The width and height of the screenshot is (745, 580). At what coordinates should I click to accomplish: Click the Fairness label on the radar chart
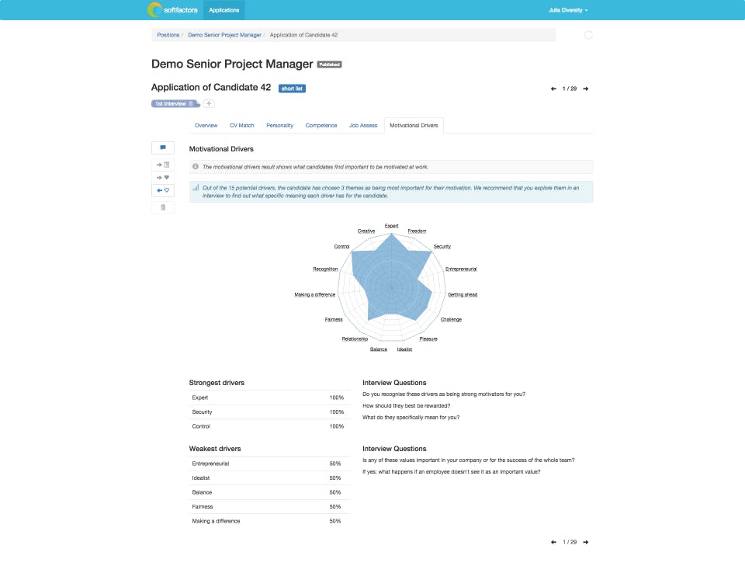coord(334,319)
